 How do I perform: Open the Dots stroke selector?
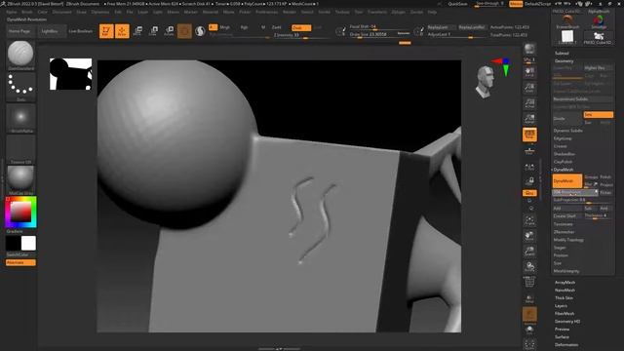pyautogui.click(x=20, y=87)
